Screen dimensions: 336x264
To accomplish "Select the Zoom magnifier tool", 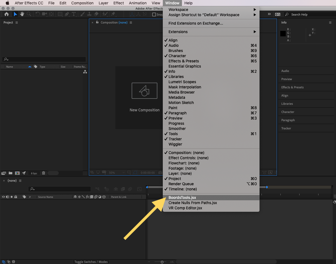I will (x=29, y=14).
